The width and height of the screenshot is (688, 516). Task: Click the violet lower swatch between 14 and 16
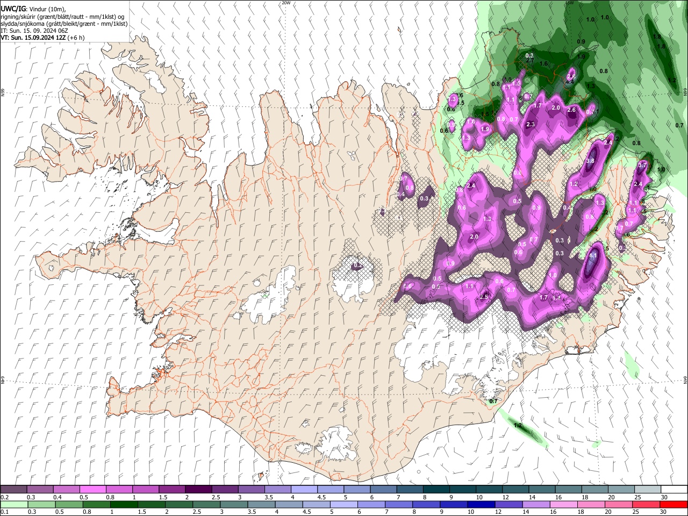[535, 504]
